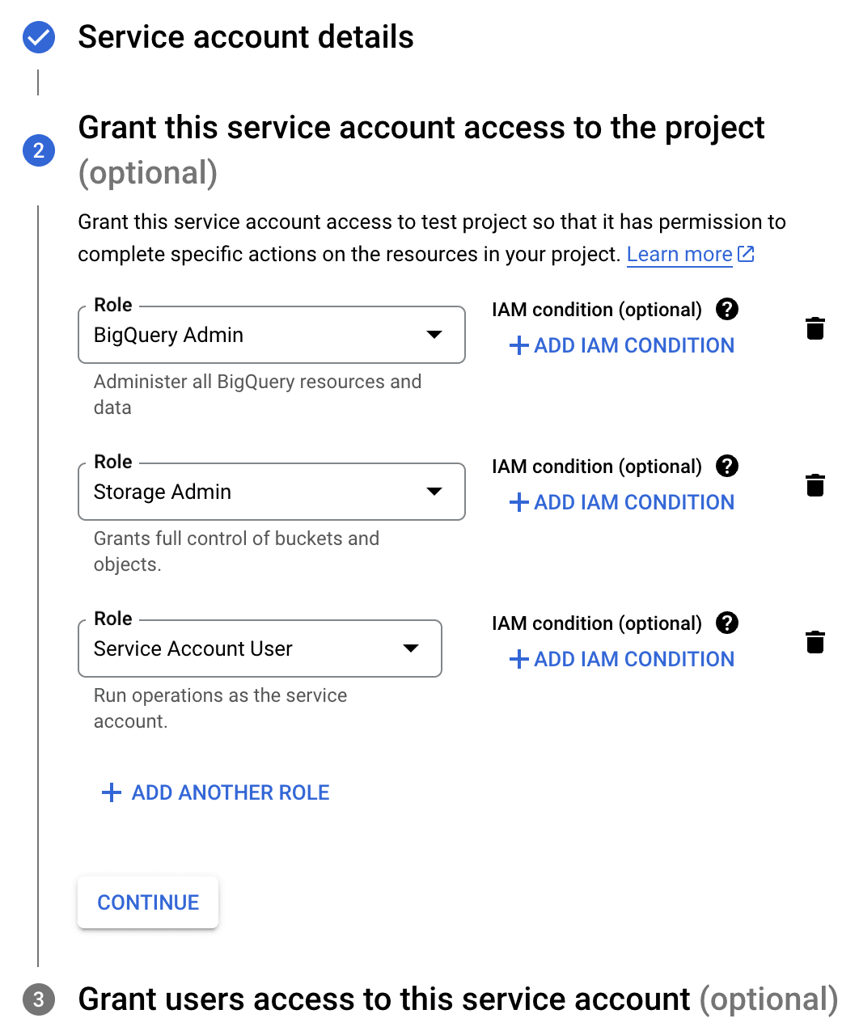Image resolution: width=859 pixels, height=1035 pixels.
Task: Click the step 2 number badge
Action: [x=39, y=150]
